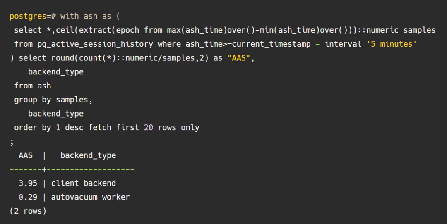447x224 pixels.
Task: Click the (2 rows) footer text
Action: 28,211
